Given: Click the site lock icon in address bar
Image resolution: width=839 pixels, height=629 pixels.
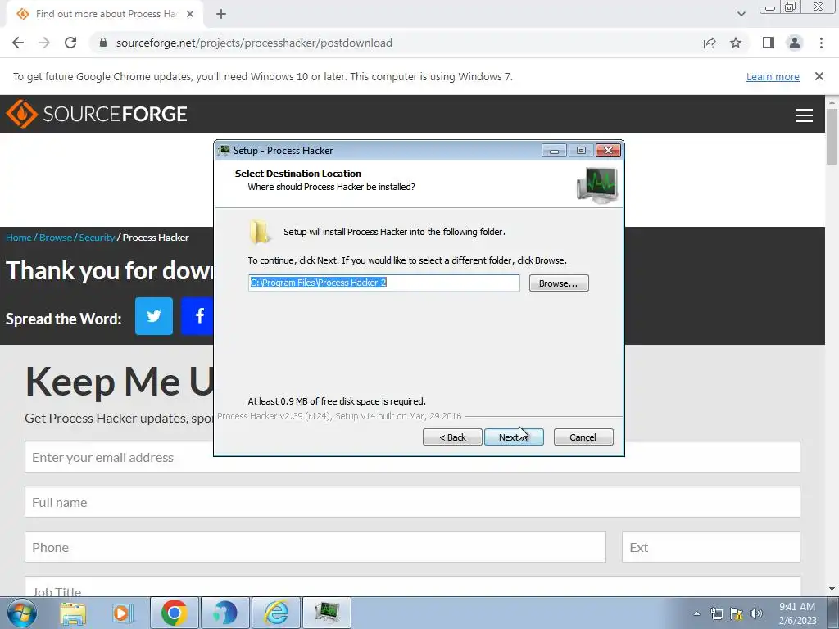Looking at the screenshot, I should coord(103,43).
